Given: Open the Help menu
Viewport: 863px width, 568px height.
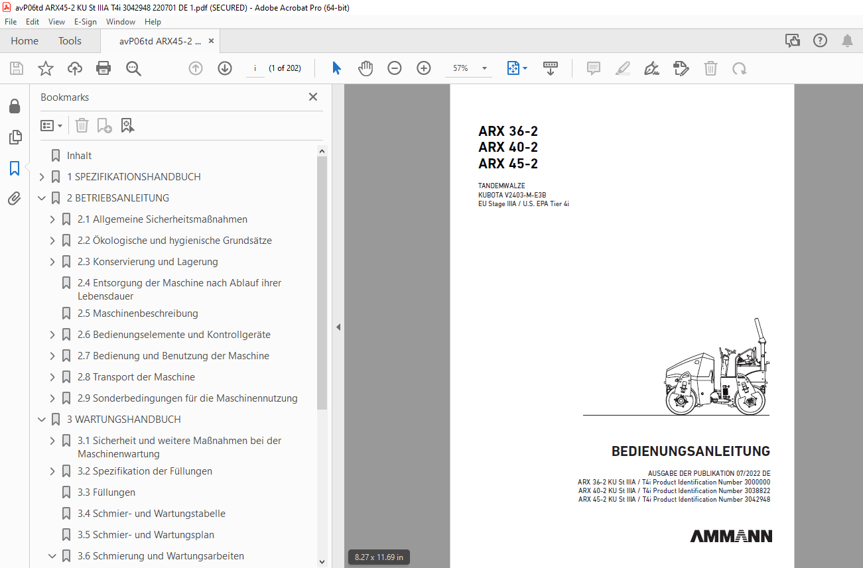Looking at the screenshot, I should coord(153,22).
